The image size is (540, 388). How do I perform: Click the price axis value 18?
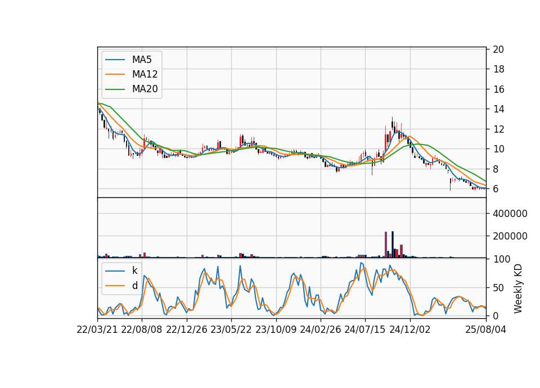(498, 69)
